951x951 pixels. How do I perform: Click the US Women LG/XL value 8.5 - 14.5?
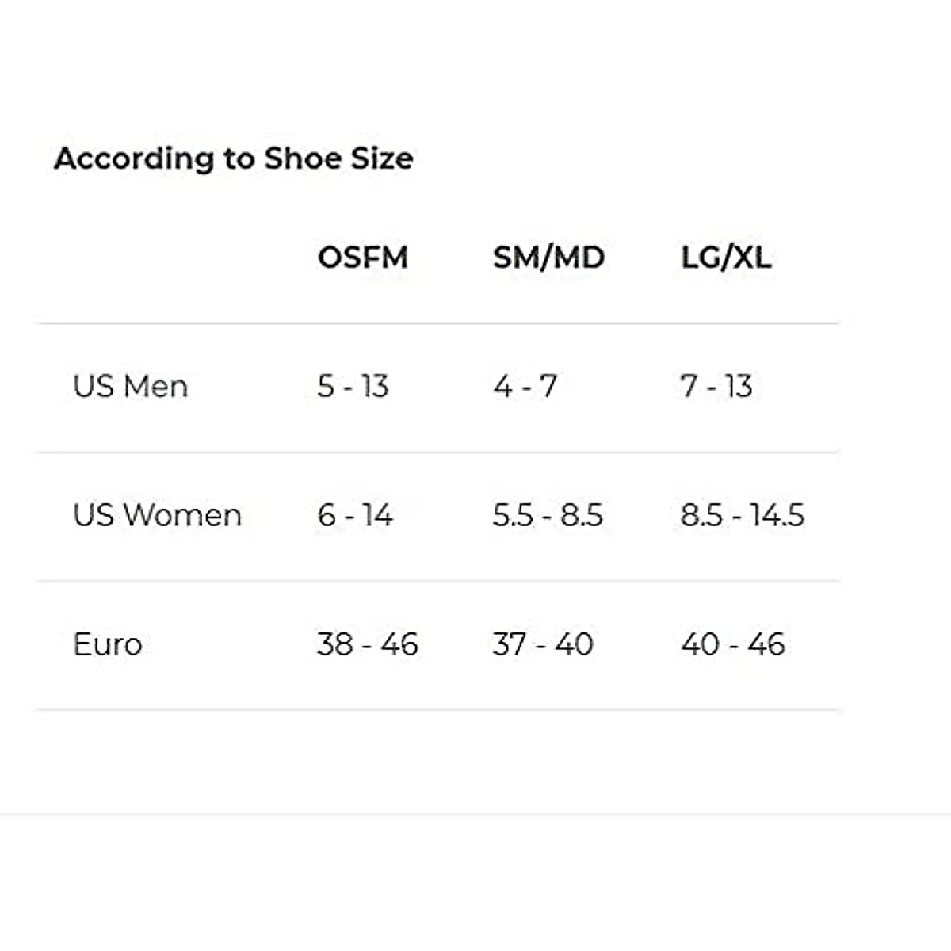click(743, 516)
